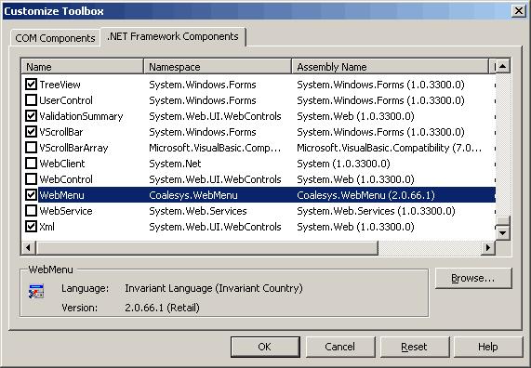Screen dimensions: 531x368
Task: Check the UserControl checkbox
Action: coord(32,99)
